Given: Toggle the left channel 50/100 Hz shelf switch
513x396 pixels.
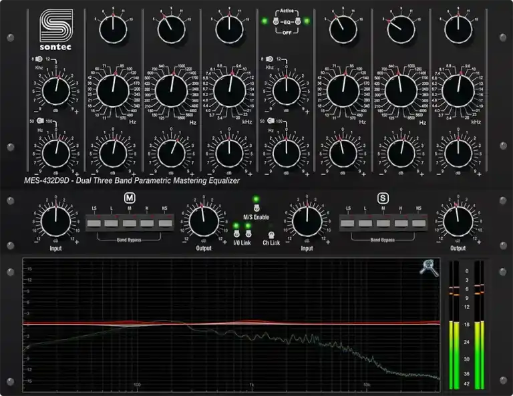Looking at the screenshot, I should pos(40,121).
